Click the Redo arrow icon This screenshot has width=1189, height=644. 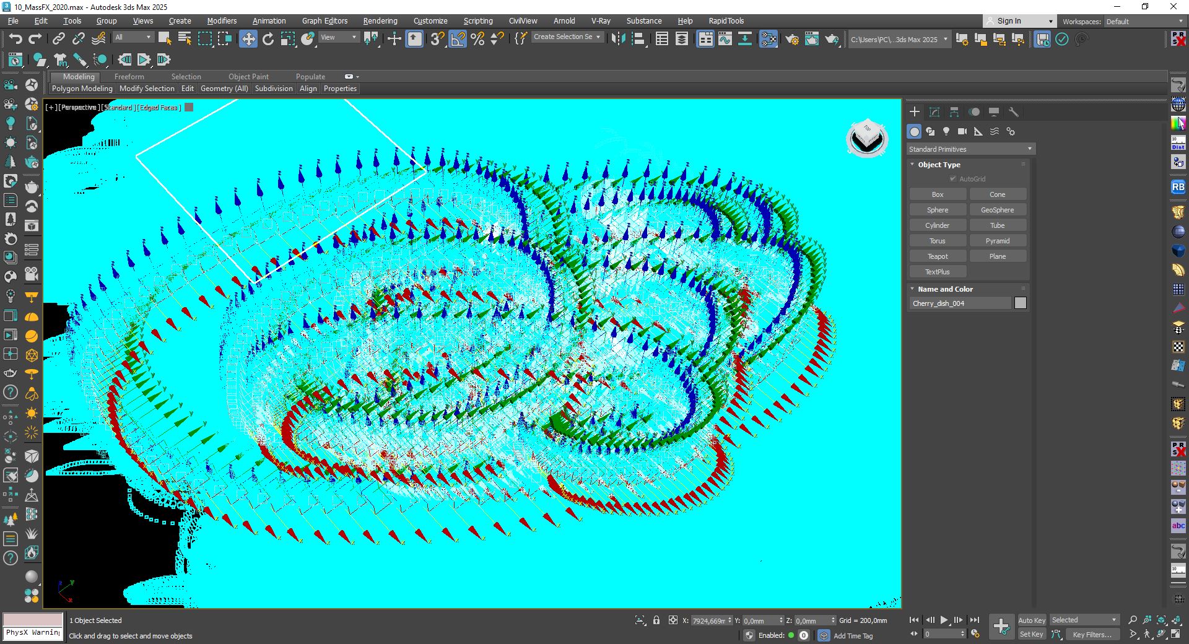click(35, 39)
